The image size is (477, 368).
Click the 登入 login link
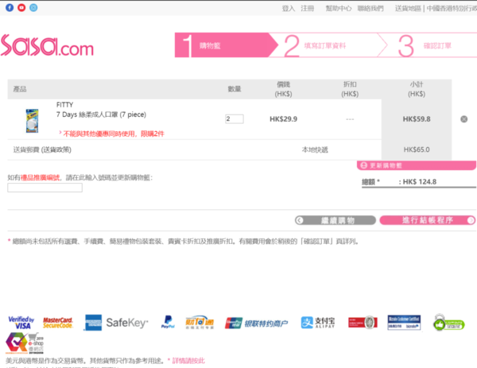click(288, 9)
